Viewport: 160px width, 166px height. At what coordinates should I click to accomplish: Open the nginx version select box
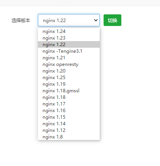tap(69, 20)
